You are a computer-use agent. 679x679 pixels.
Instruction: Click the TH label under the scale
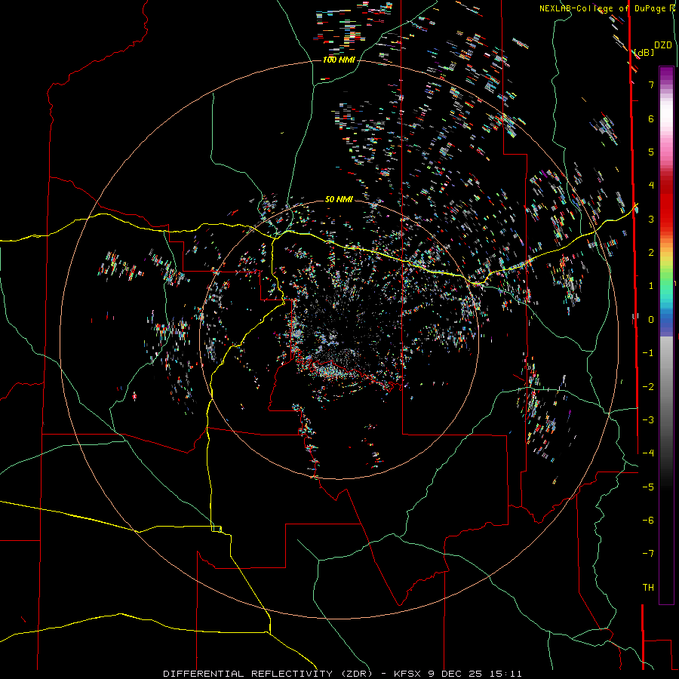tap(648, 588)
